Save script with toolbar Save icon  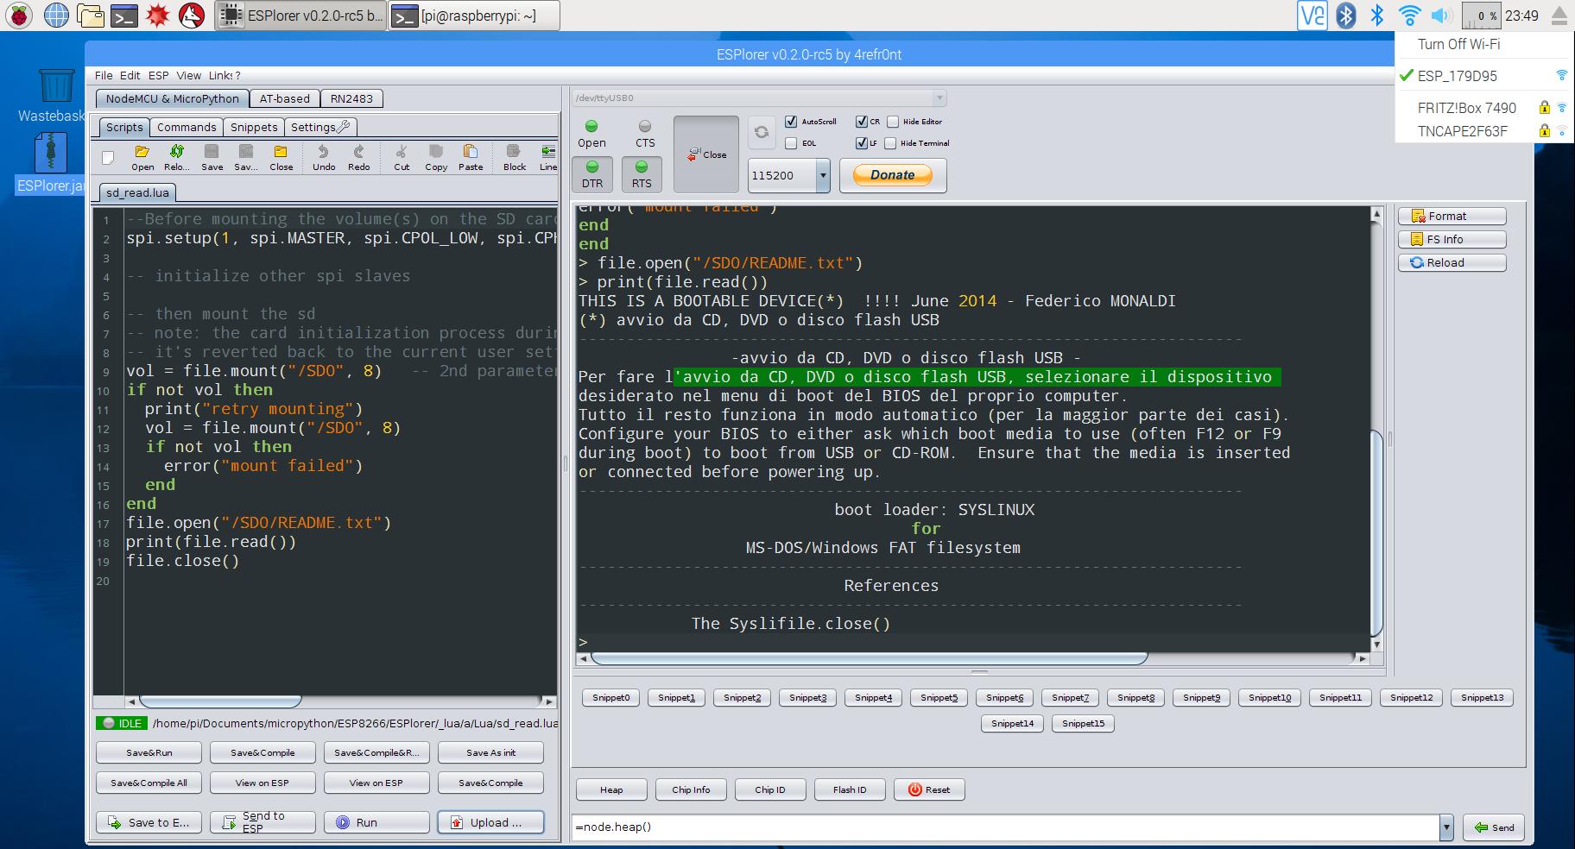212,157
